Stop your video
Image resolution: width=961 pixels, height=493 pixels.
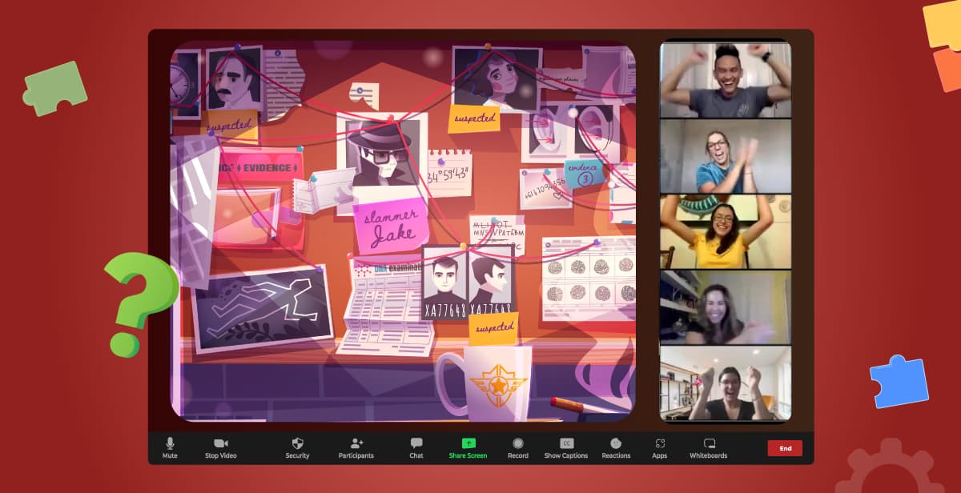[219, 448]
